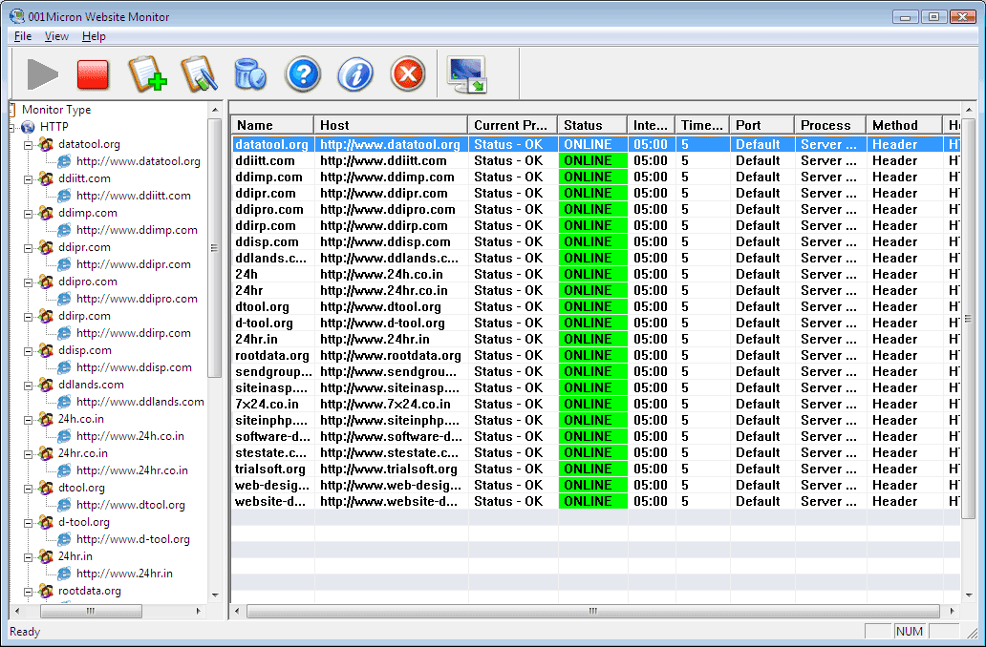Select the ONLINE status cell for ddimp.com
The height and width of the screenshot is (647, 986).
pyautogui.click(x=592, y=177)
